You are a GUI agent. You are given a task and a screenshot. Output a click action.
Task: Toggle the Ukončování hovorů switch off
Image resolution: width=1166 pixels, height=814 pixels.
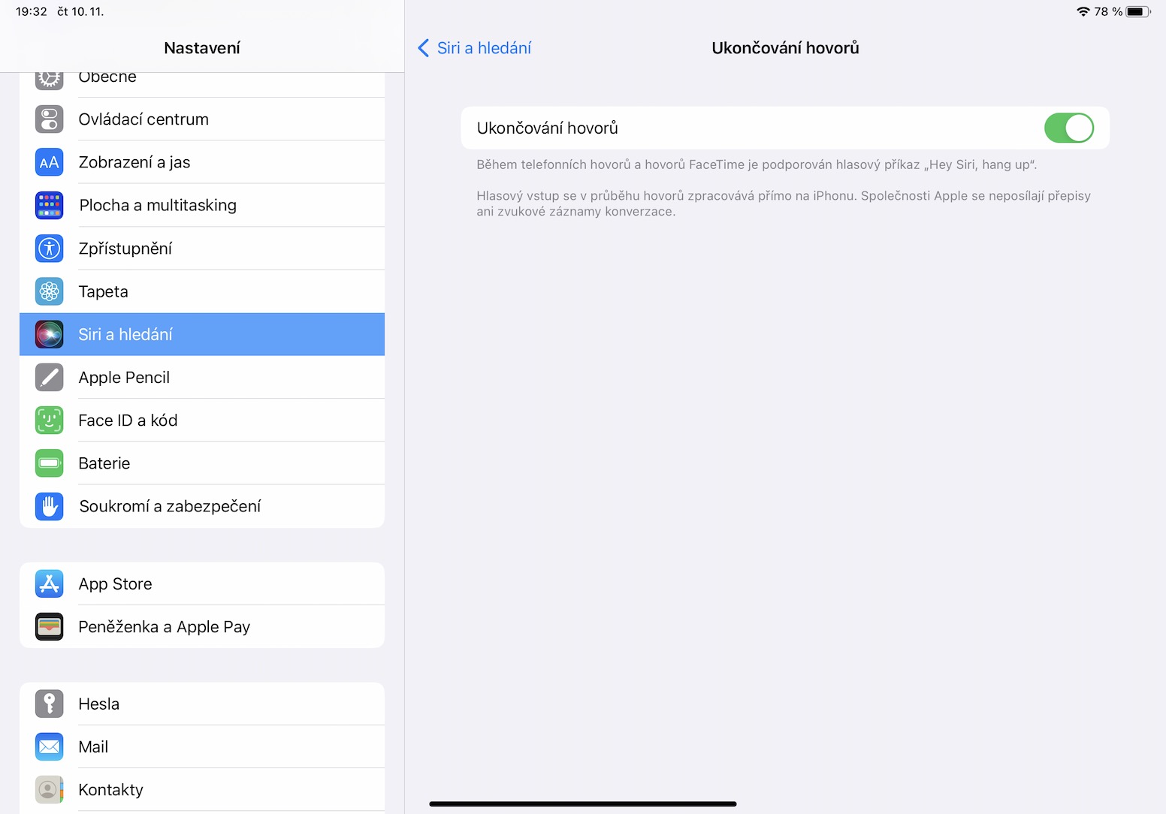[x=1068, y=128]
